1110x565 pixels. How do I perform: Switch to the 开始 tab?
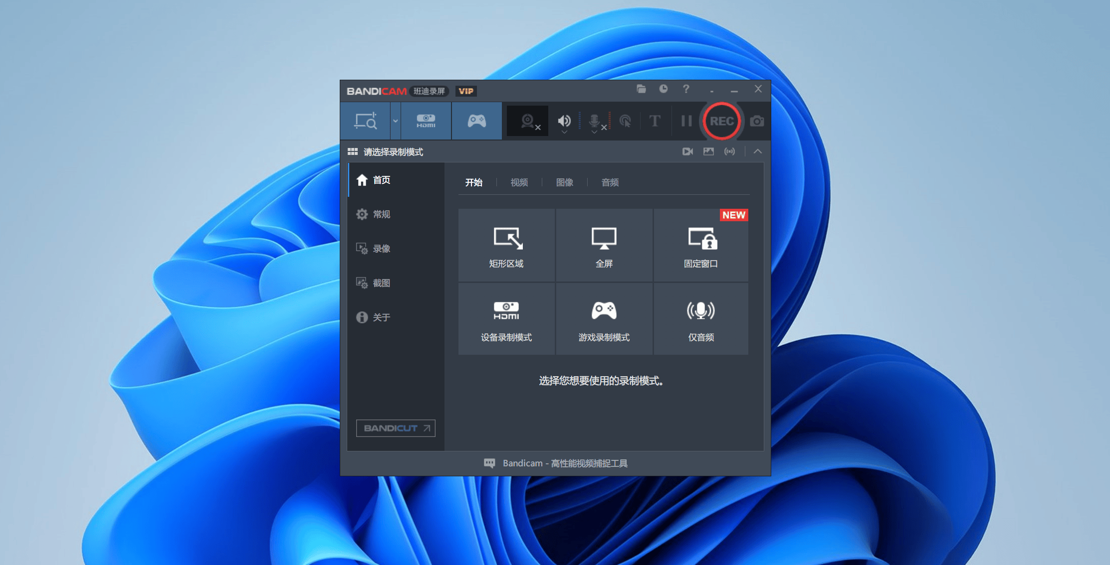[x=474, y=182]
